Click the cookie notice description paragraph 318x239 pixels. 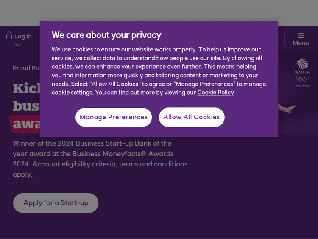[159, 71]
